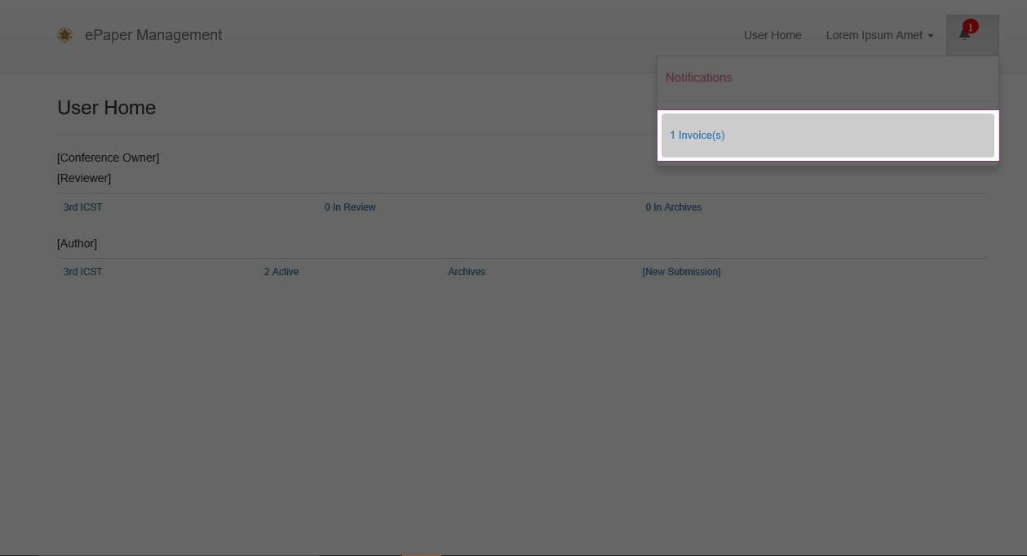View the 2 Active submissions
This screenshot has height=556, width=1027.
(281, 272)
